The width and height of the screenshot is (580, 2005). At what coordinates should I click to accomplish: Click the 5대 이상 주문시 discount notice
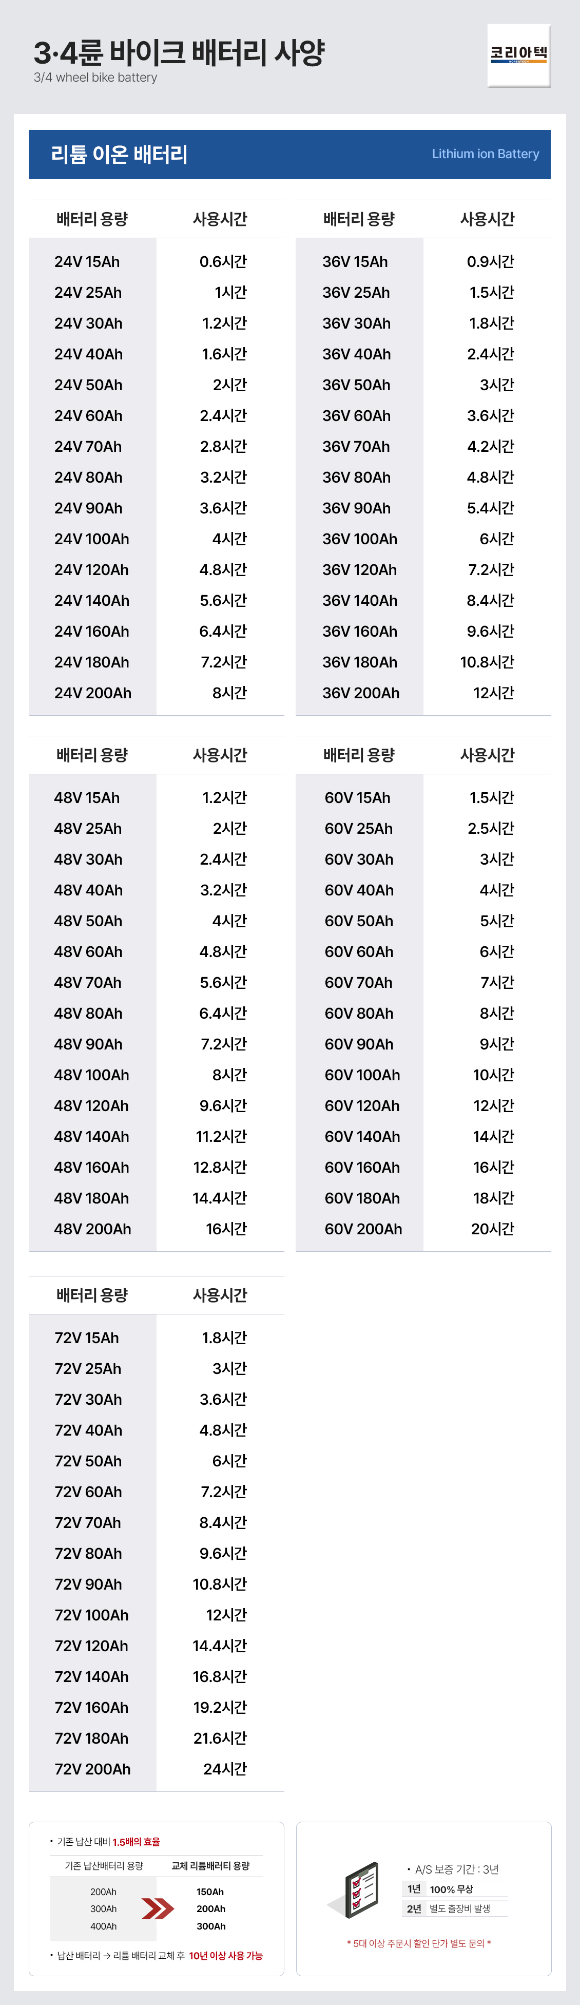(419, 1943)
